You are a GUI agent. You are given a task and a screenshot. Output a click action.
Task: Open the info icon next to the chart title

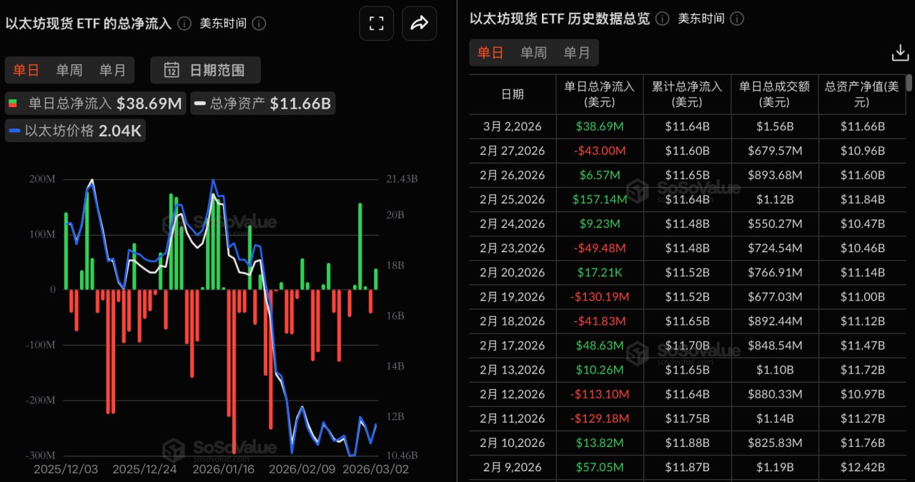(183, 23)
